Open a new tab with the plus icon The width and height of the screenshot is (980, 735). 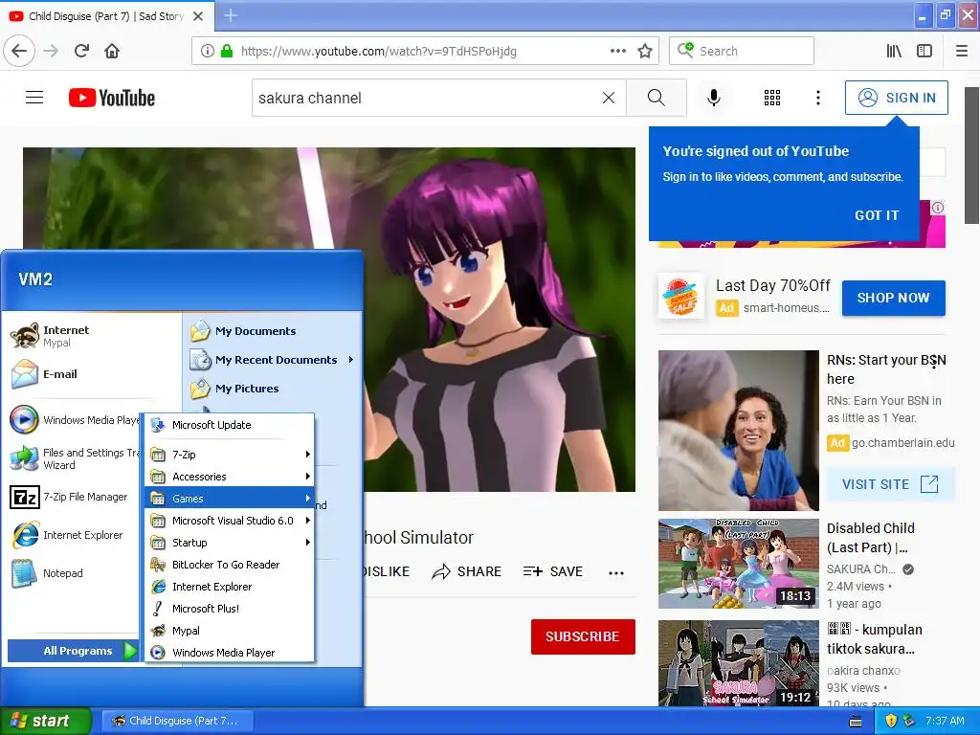(230, 15)
